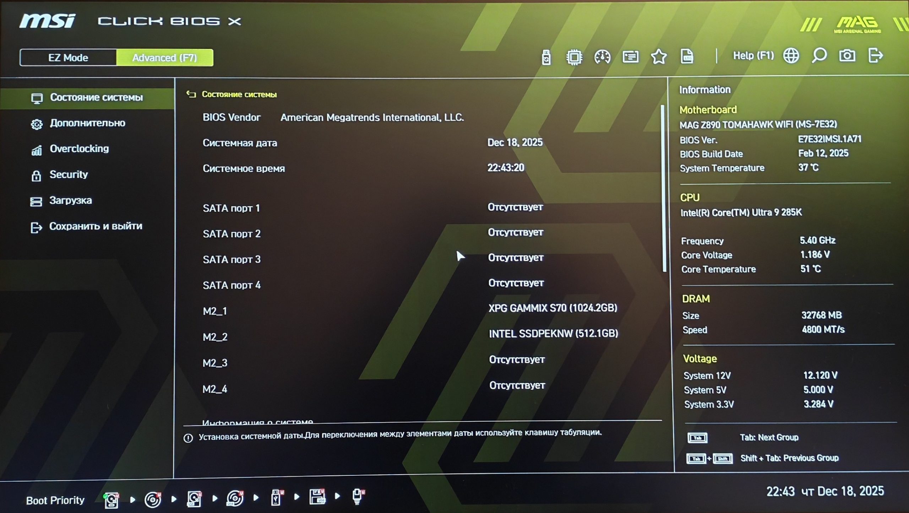Screen dimensions: 909x513
Task: Click the System 5V 5.000 V value
Action: coord(818,390)
